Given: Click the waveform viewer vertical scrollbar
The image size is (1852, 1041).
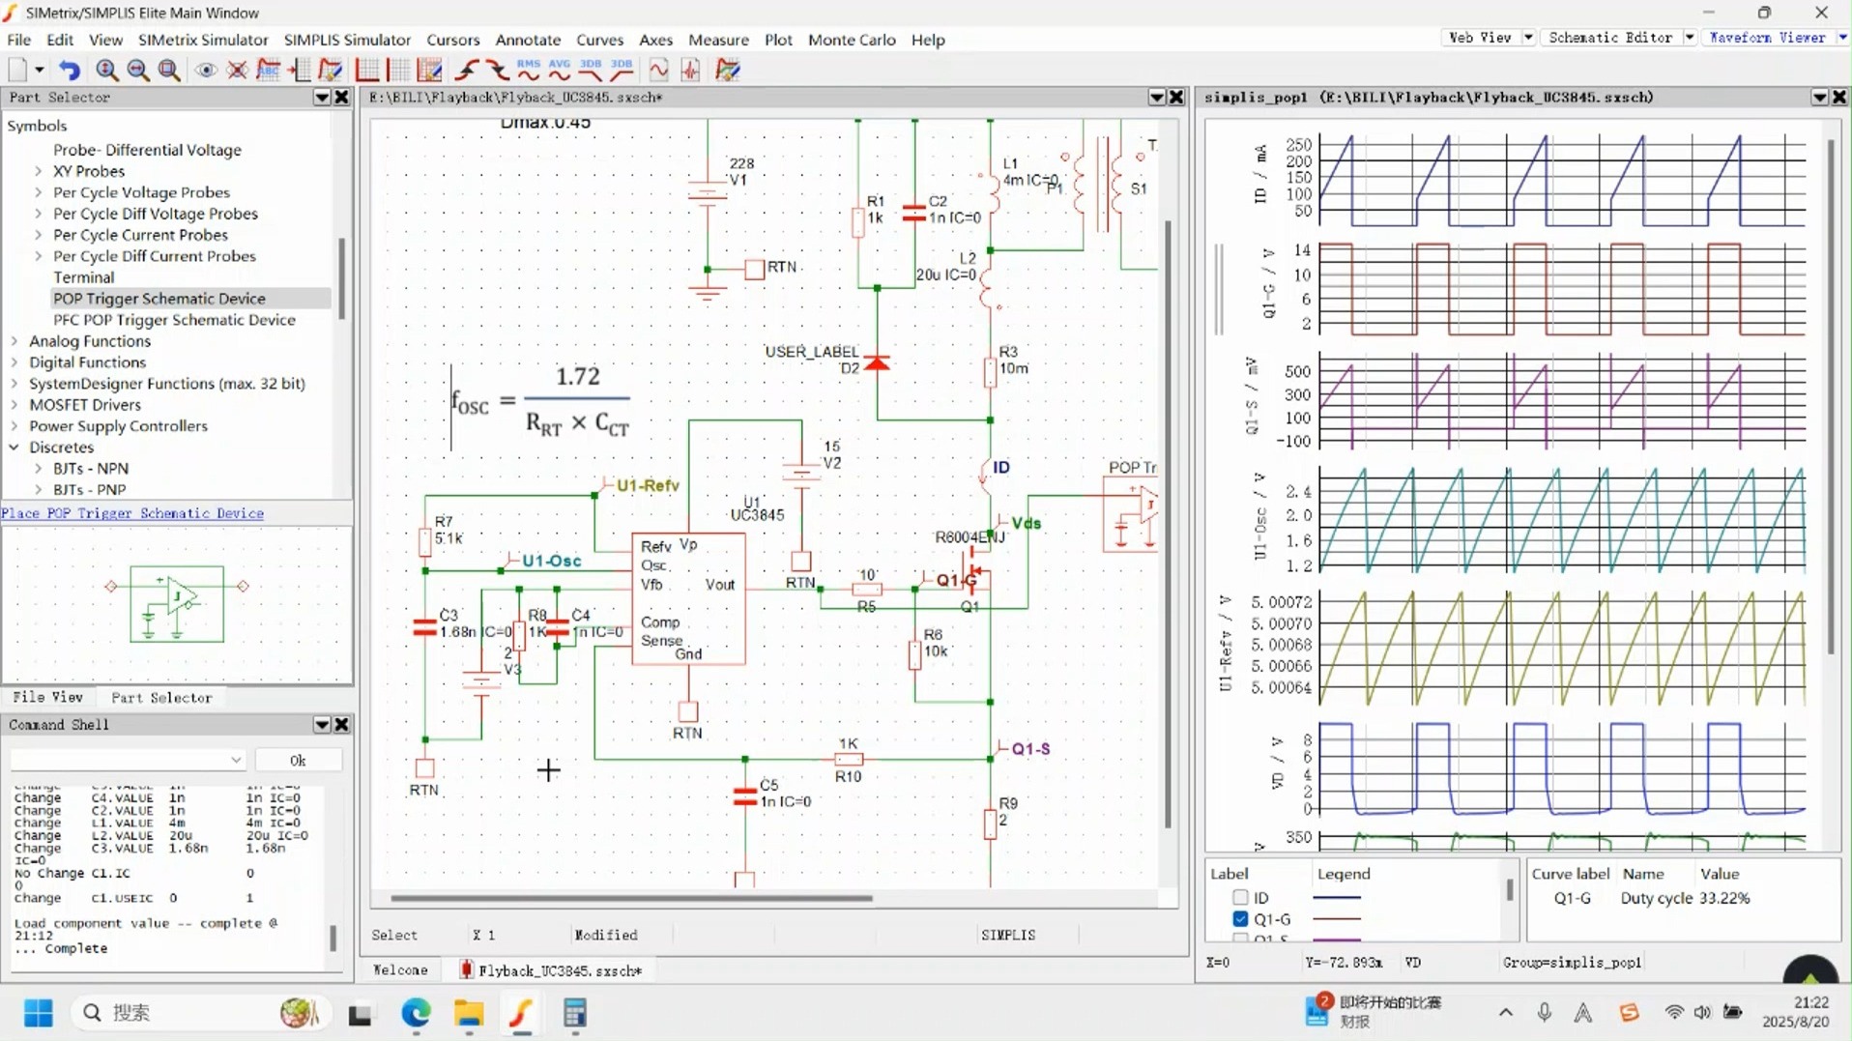Looking at the screenshot, I should [1831, 396].
